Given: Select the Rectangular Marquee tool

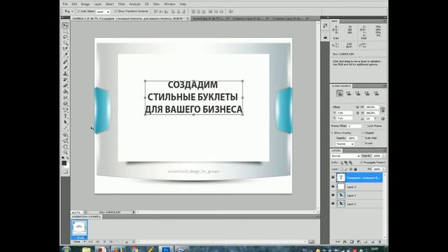Looking at the screenshot, I should [65, 31].
